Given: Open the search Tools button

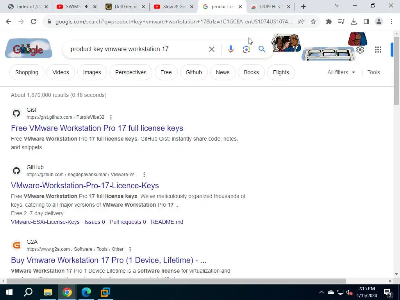Looking at the screenshot, I should (373, 72).
